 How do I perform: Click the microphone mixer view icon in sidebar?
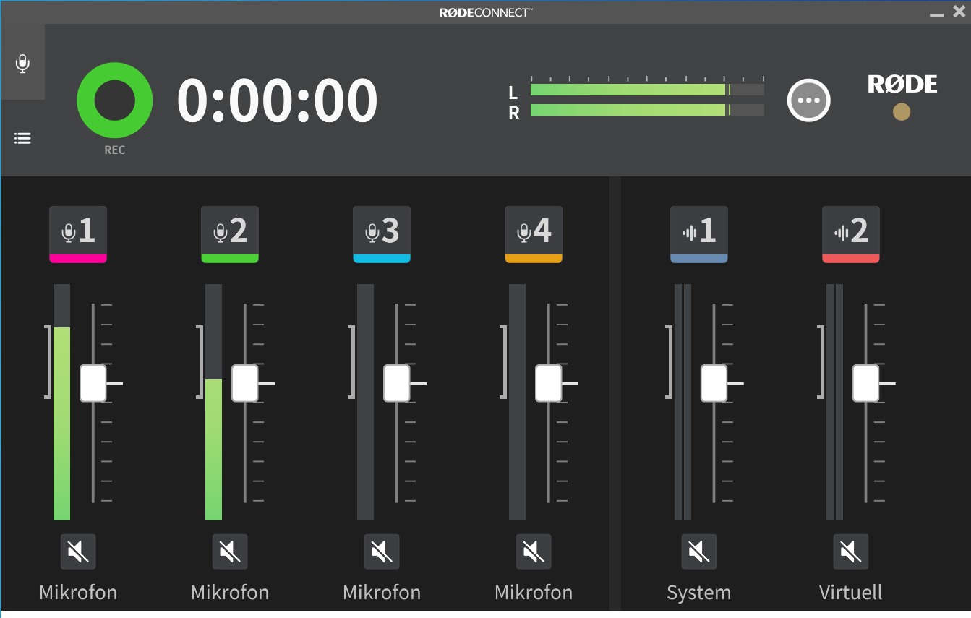22,64
